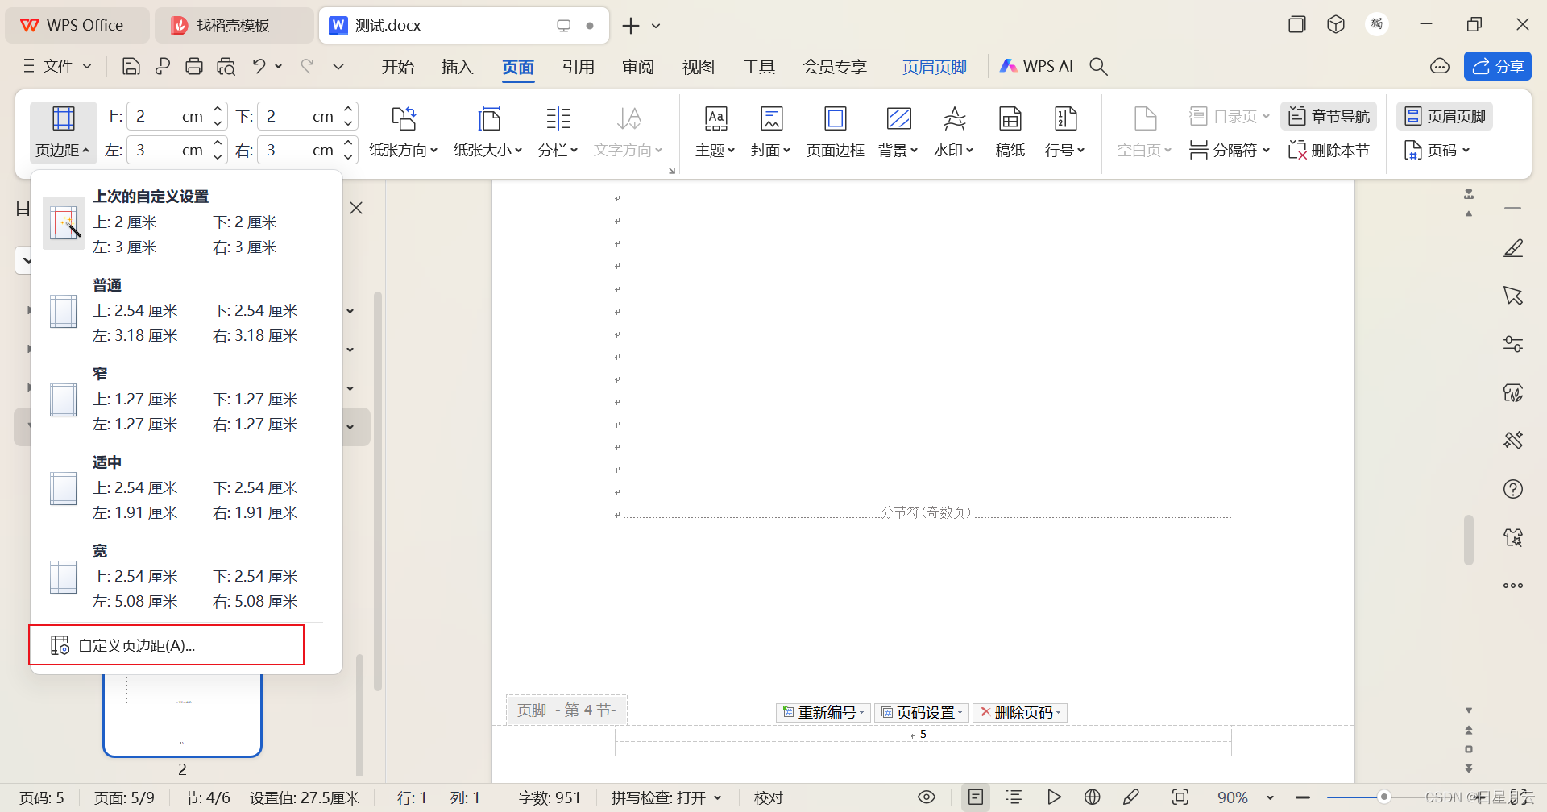Image resolution: width=1547 pixels, height=812 pixels.
Task: Open the 页边距 margins dropdown button
Action: click(x=63, y=133)
